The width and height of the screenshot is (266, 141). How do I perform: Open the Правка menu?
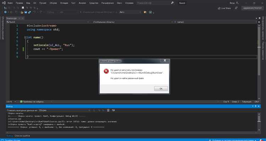[x=20, y=3]
